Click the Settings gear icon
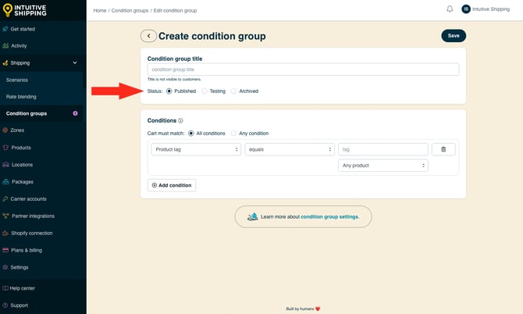This screenshot has width=523, height=314. [5, 267]
